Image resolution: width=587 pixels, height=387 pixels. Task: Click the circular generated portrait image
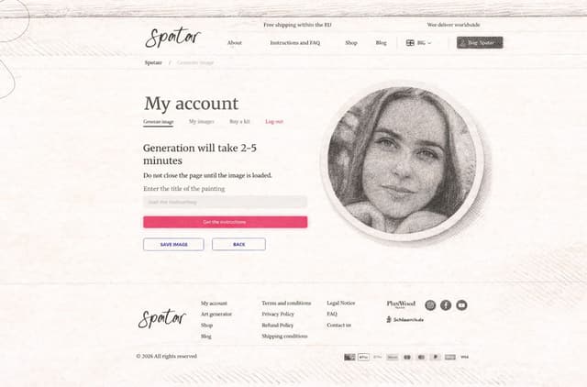[403, 160]
